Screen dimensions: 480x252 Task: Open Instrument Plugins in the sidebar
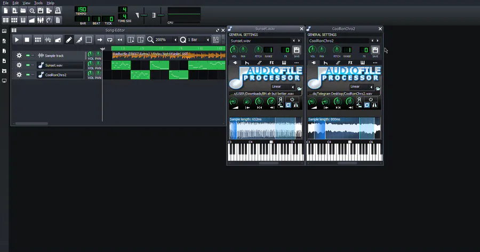point(4,31)
